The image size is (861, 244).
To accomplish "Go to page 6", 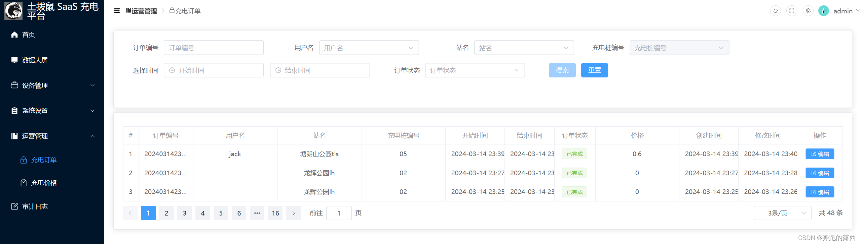I will pyautogui.click(x=239, y=213).
